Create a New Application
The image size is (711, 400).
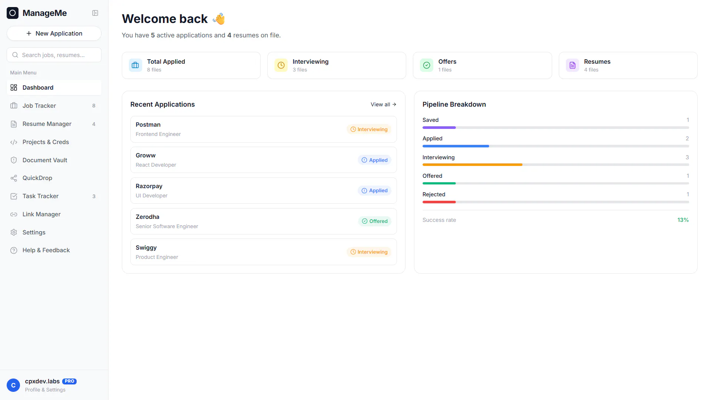click(x=54, y=33)
